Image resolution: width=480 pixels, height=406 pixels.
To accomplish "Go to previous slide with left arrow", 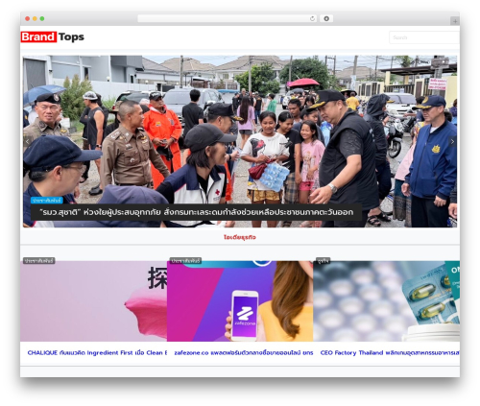I will click(28, 141).
